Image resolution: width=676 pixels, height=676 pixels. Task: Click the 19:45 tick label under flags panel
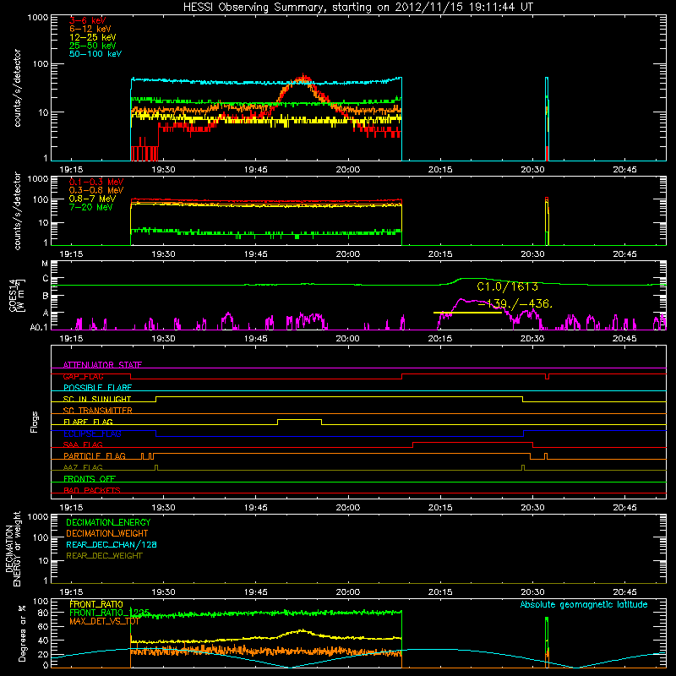click(256, 508)
